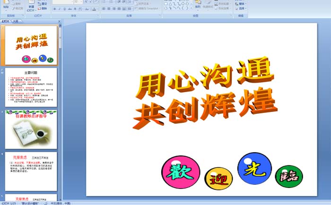Open the Character Spacing menu

(x=81, y=9)
